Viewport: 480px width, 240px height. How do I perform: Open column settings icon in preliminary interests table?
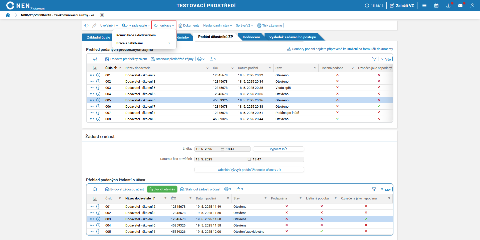(95, 68)
